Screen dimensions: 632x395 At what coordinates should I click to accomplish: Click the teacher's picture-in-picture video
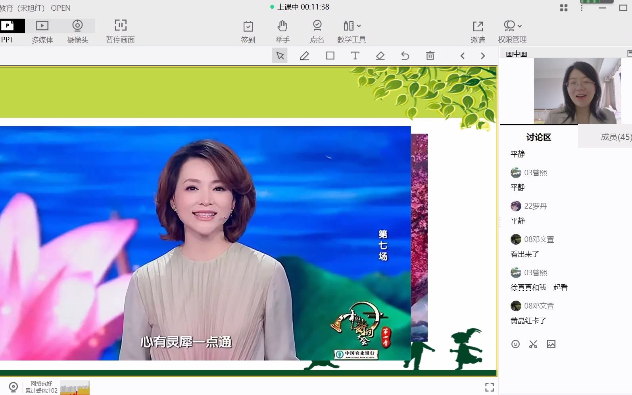click(x=578, y=91)
